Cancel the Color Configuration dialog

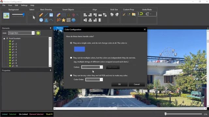click(137, 84)
